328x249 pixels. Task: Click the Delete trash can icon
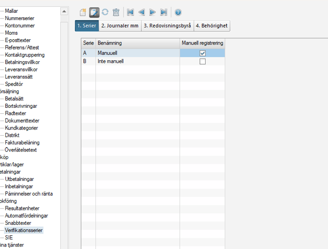(116, 12)
